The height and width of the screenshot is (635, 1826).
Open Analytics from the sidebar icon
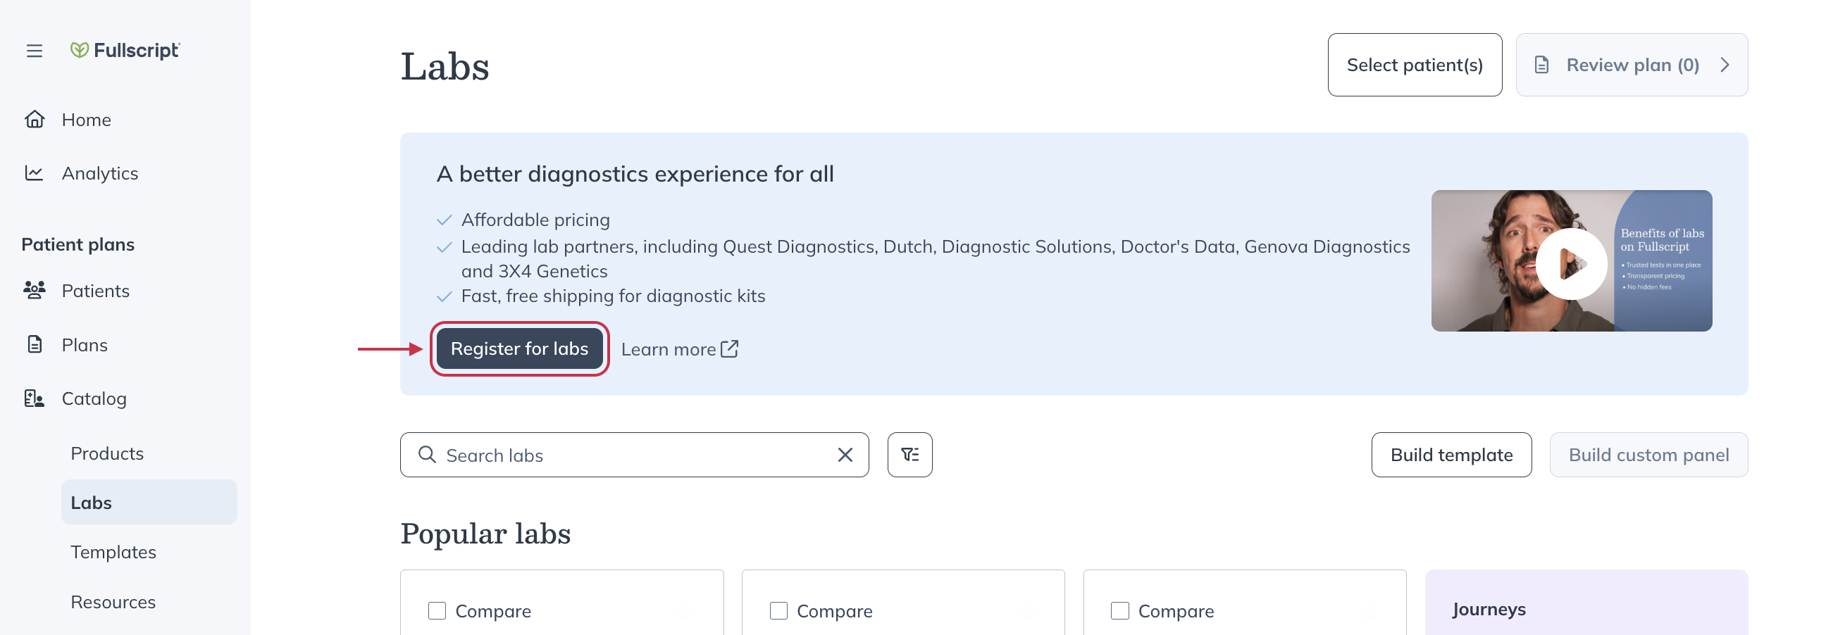(35, 173)
